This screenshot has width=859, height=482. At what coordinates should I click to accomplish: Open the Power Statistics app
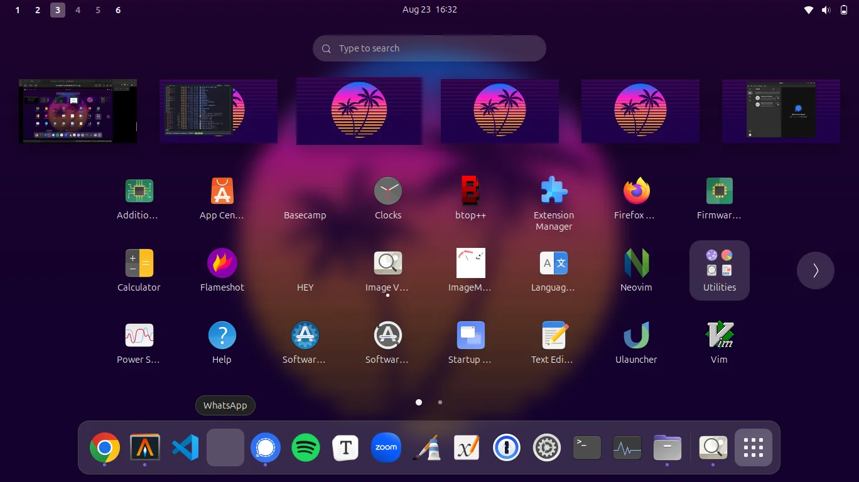click(x=139, y=335)
